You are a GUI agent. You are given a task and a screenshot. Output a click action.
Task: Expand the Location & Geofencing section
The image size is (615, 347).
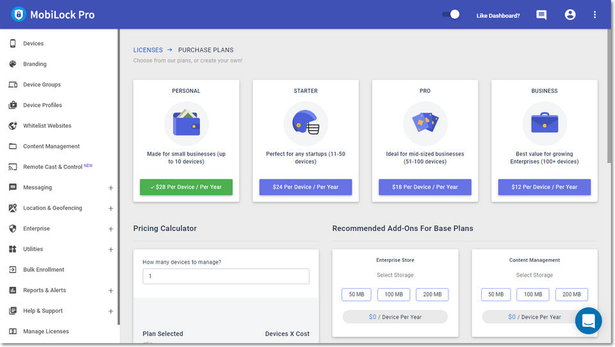tap(111, 209)
